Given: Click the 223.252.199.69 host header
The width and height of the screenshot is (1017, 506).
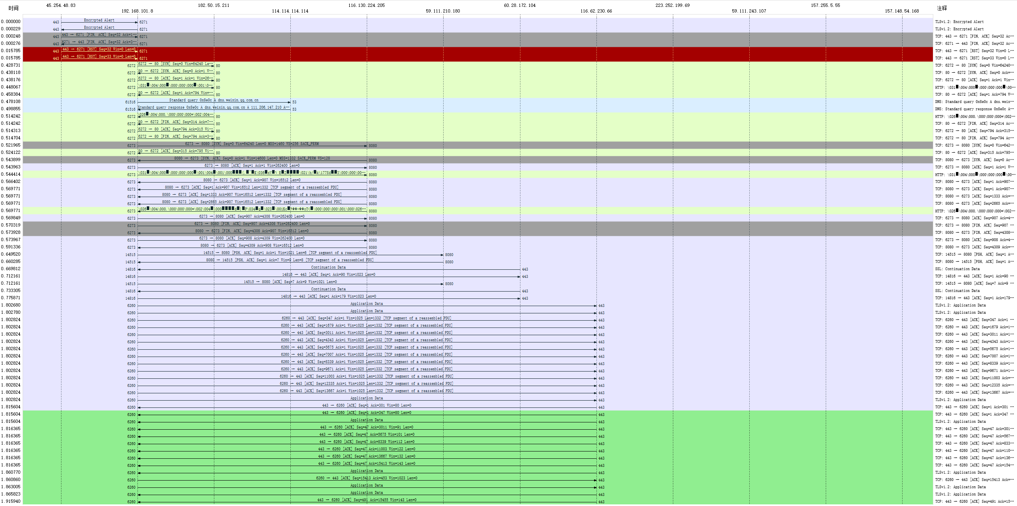Looking at the screenshot, I should point(672,5).
